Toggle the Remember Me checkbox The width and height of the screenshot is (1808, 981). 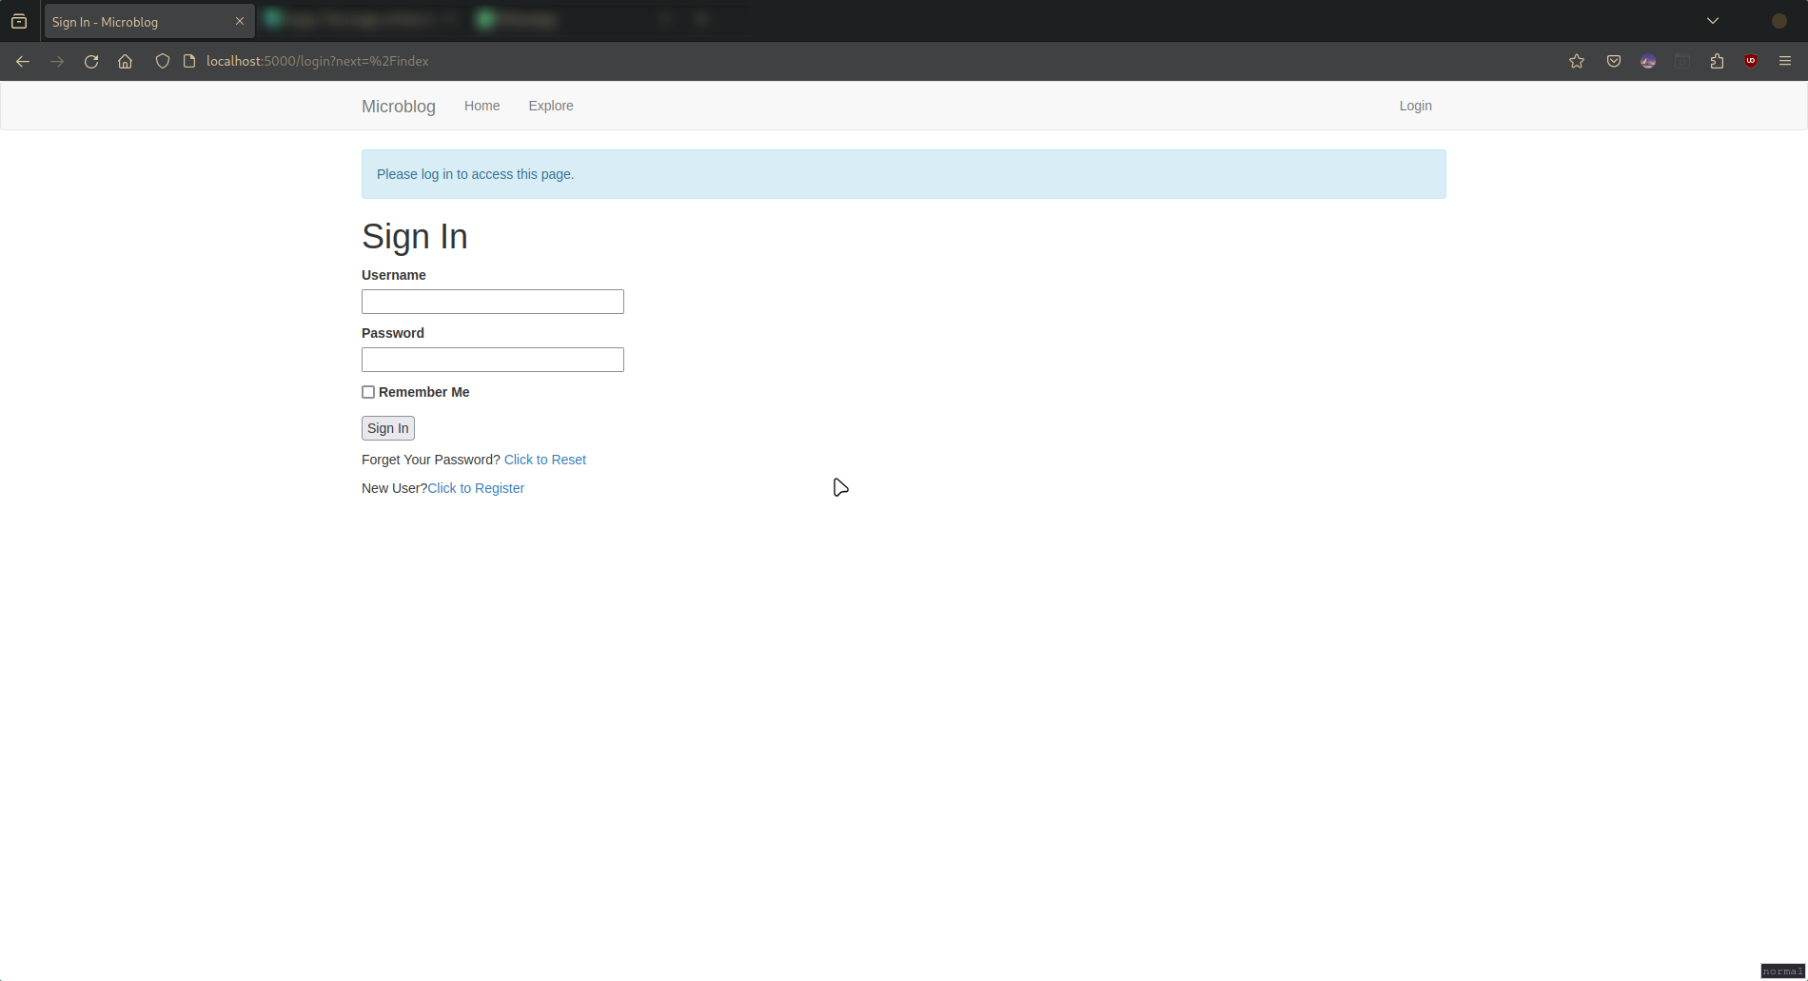click(x=368, y=392)
